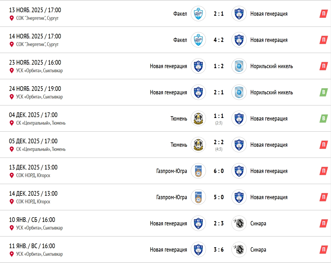Image resolution: width=331 pixels, height=263 pixels.
Task: Click green win badge for 24 November match
Action: click(323, 92)
